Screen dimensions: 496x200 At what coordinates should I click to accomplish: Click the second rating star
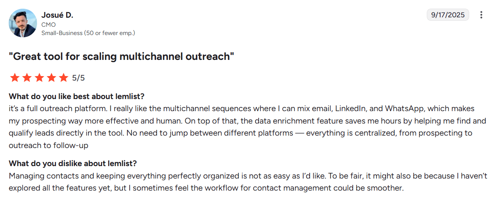click(x=27, y=78)
